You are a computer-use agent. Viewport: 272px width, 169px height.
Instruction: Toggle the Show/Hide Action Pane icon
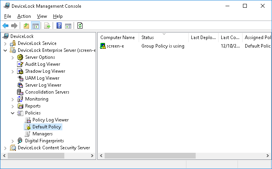point(68,26)
